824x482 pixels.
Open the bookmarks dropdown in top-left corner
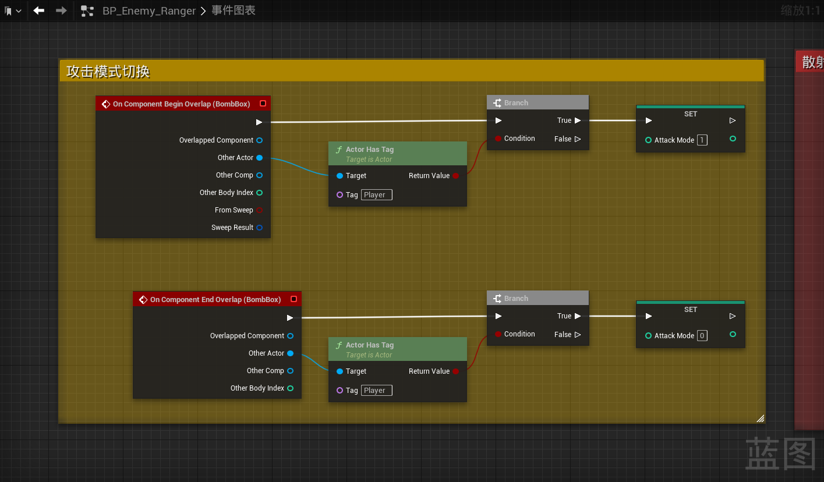(x=12, y=11)
